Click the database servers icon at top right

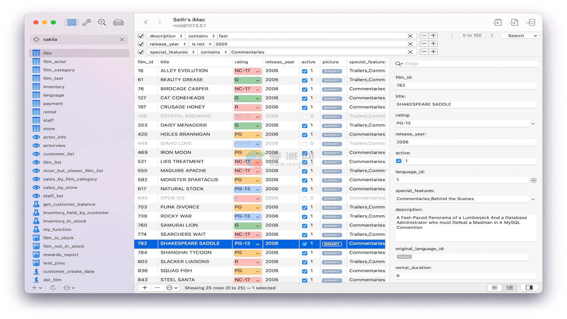click(531, 22)
